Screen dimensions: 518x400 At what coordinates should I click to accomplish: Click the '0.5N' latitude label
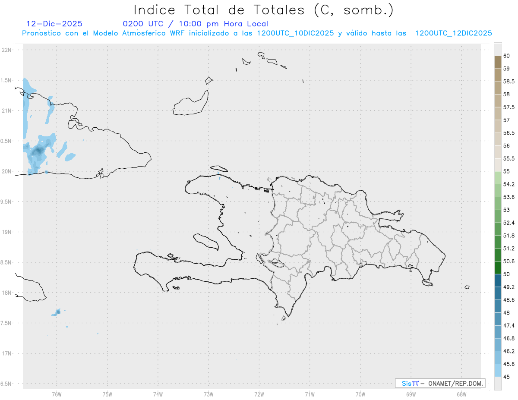click(x=6, y=141)
